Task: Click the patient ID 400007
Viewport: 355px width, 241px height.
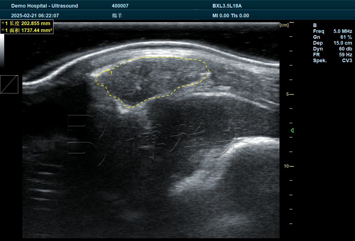Action: 120,6
